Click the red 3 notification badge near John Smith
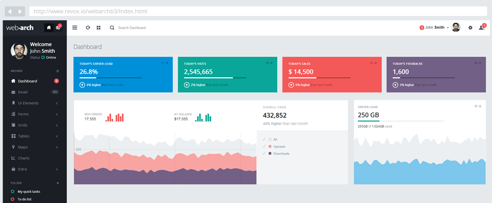The width and height of the screenshot is (492, 203). click(422, 28)
